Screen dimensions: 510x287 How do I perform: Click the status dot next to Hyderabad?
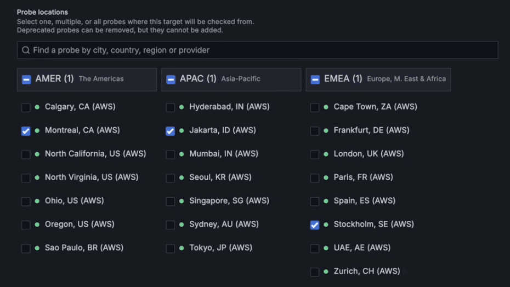point(182,107)
